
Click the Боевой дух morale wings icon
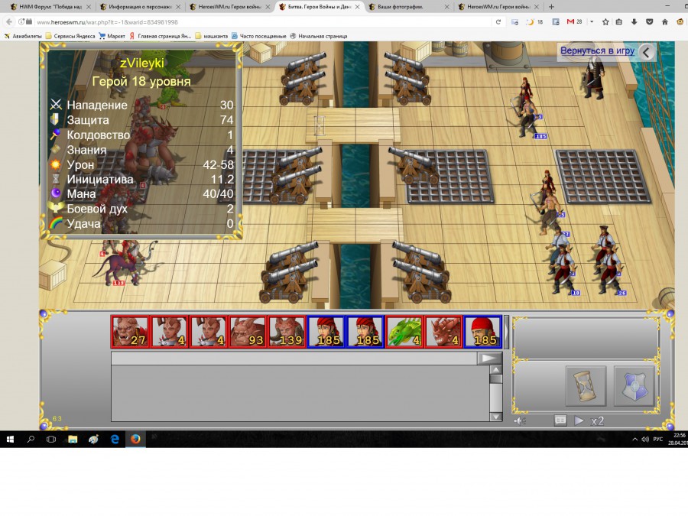[55, 208]
